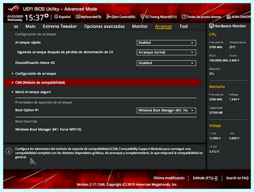Click the Boot Override heading

[x=26, y=121]
